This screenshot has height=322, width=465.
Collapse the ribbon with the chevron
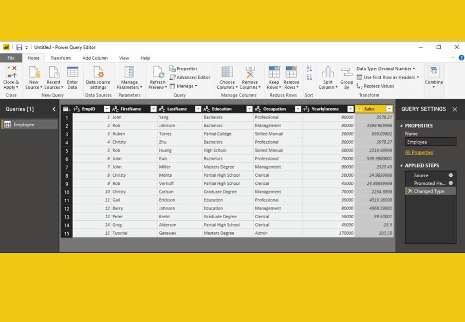[x=453, y=58]
